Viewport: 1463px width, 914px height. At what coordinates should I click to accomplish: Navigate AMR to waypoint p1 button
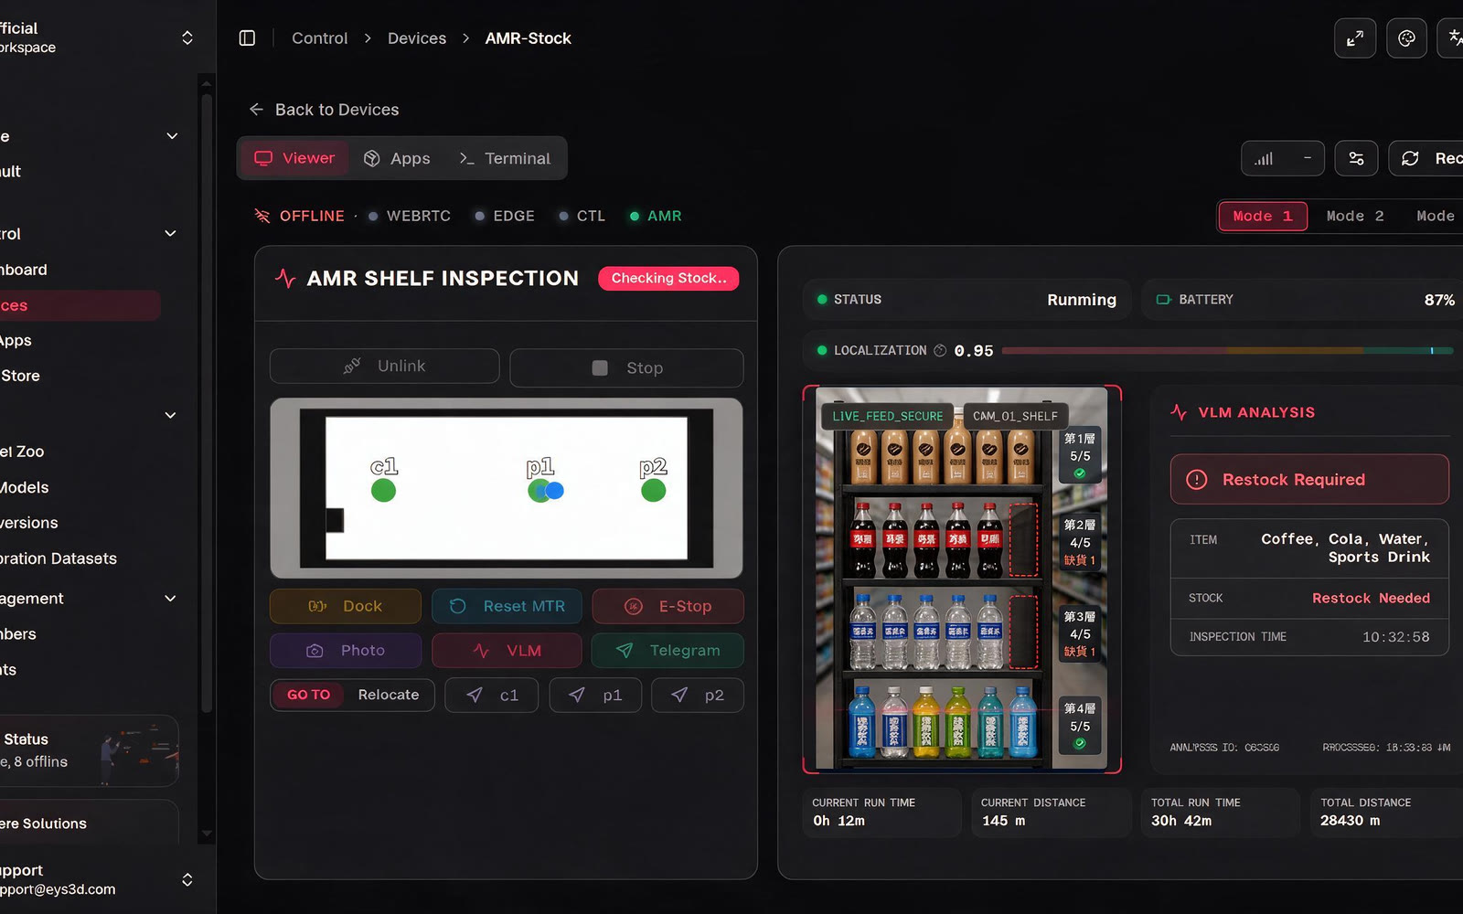pyautogui.click(x=595, y=695)
